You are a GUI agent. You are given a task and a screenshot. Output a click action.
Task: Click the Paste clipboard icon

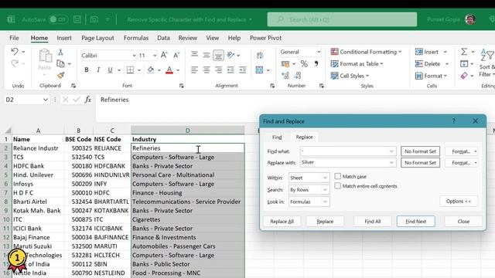pyautogui.click(x=45, y=56)
